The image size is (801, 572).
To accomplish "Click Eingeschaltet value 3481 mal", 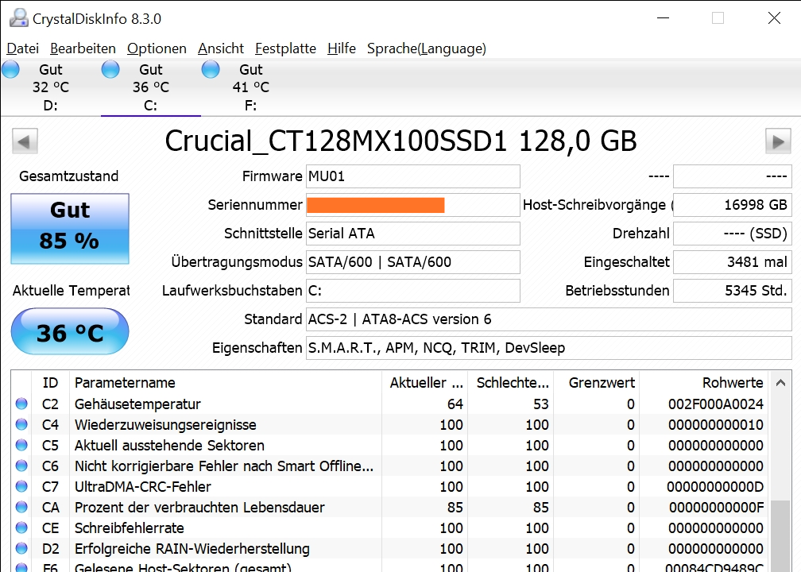I will pos(733,262).
